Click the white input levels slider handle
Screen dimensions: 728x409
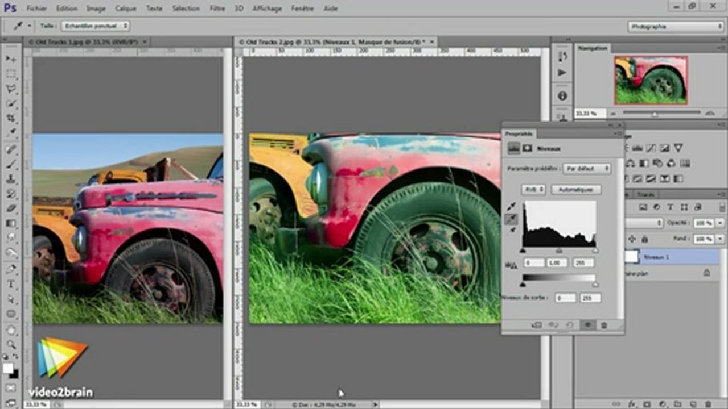click(x=595, y=251)
